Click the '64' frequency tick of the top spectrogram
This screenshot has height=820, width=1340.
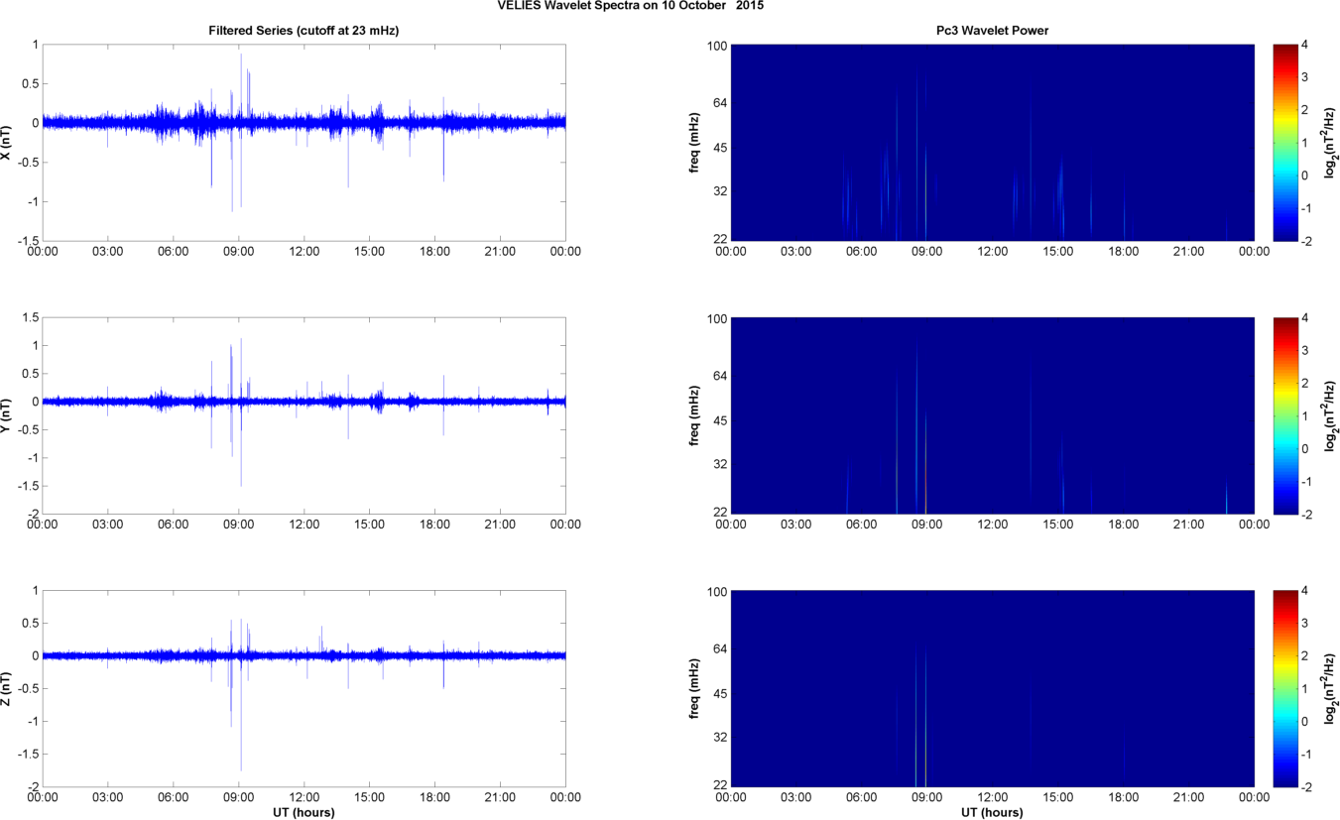[x=719, y=103]
